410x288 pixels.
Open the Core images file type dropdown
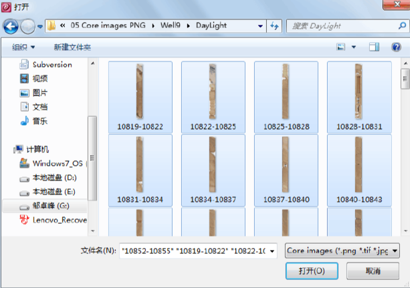[342, 251]
